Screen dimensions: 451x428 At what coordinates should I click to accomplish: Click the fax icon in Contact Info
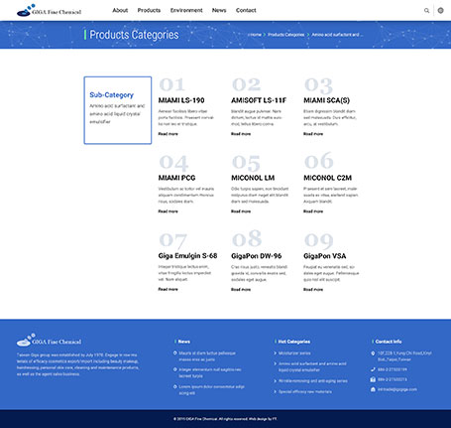click(373, 379)
